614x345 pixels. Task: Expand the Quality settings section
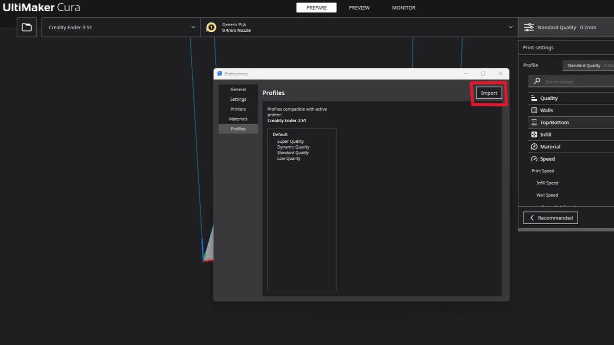(x=571, y=98)
